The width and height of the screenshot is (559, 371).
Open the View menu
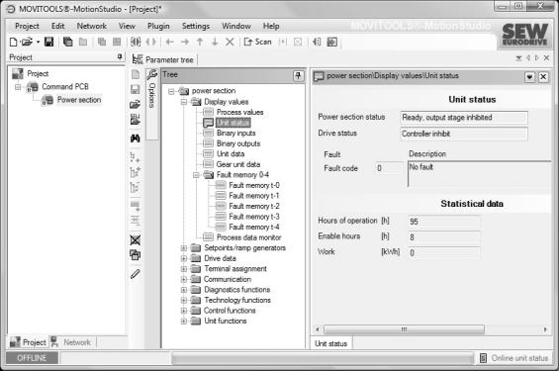click(x=127, y=26)
